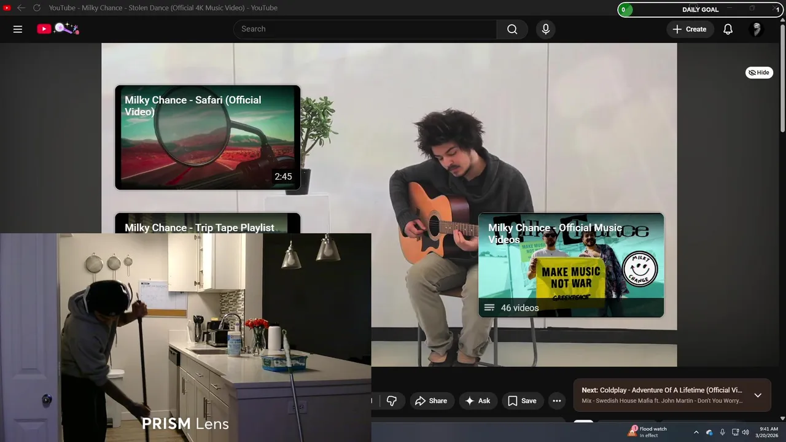786x442 pixels.
Task: Click into the Search field
Action: pos(365,29)
